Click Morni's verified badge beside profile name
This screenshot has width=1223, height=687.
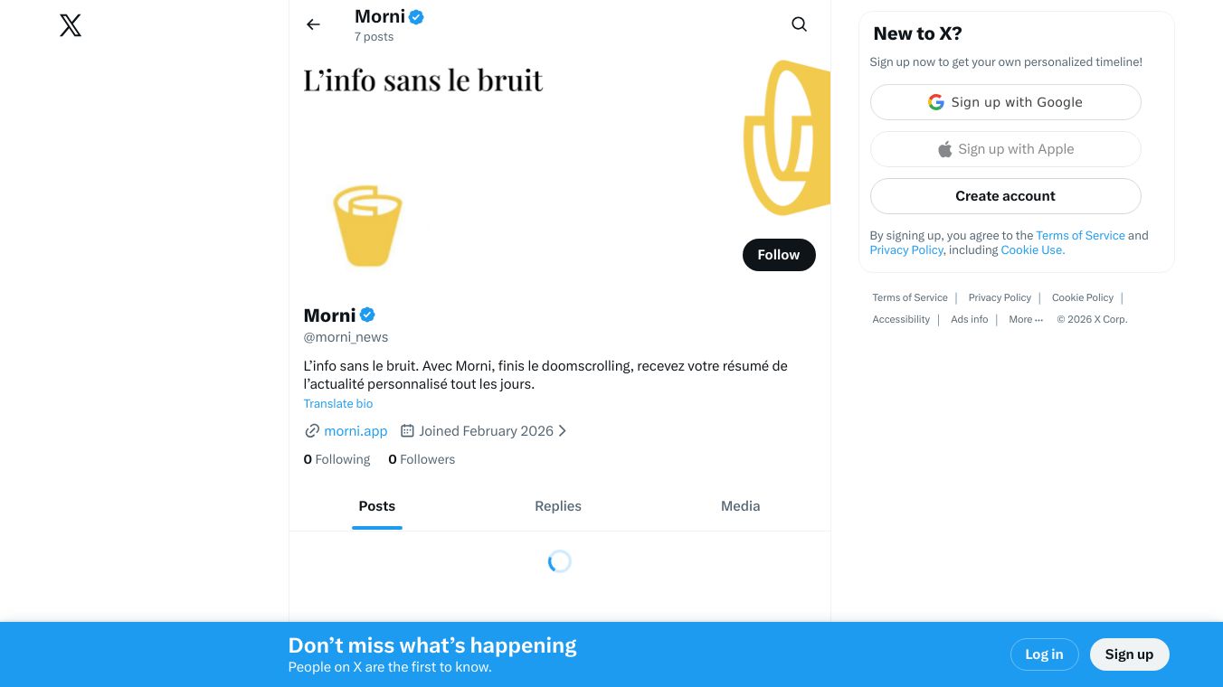(367, 315)
